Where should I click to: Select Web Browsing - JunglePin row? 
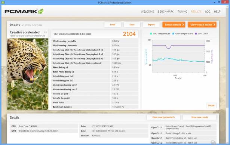point(95,41)
